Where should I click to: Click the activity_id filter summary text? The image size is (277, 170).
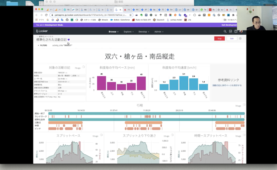coord(62,45)
